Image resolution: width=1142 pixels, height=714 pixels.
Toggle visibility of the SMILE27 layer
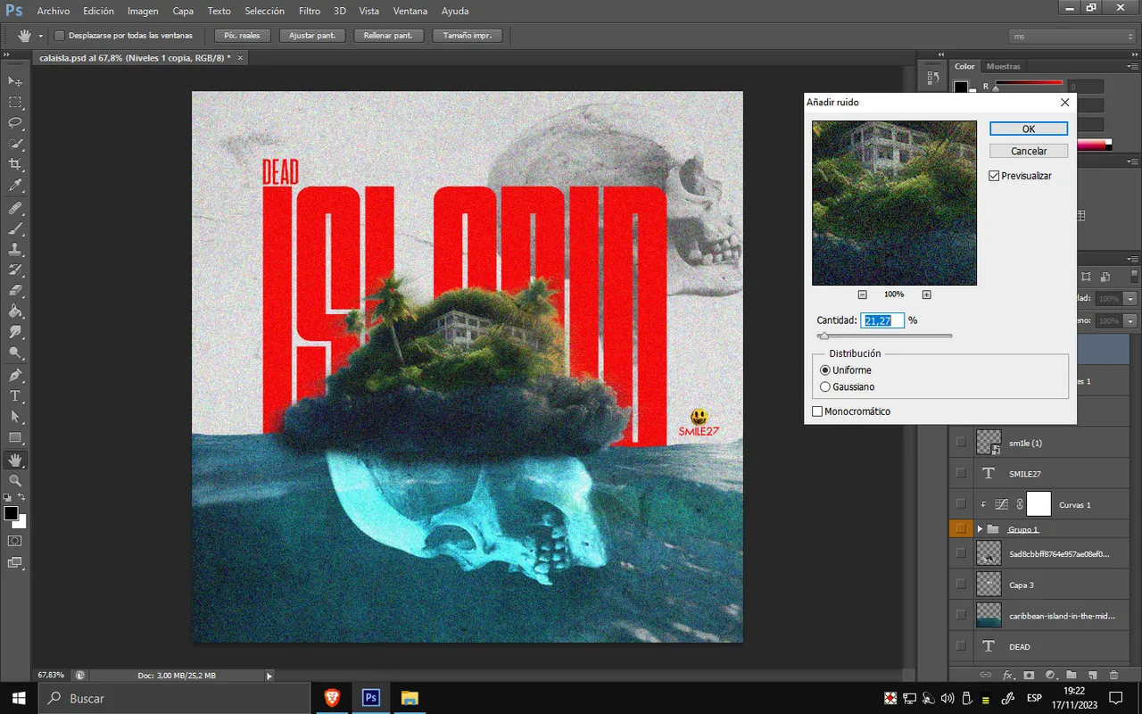(x=961, y=473)
